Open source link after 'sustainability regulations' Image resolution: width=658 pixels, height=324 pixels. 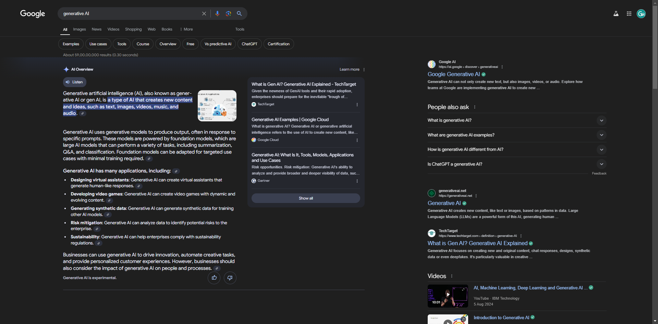98,243
